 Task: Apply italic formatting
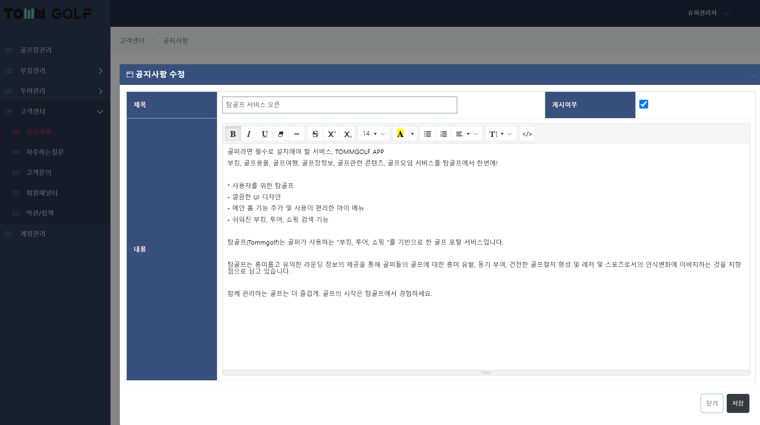click(249, 134)
